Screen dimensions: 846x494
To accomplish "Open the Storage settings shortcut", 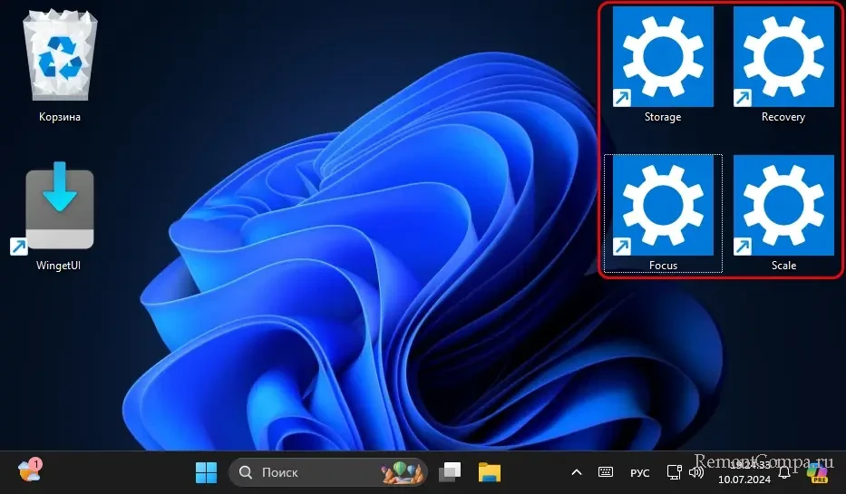I will pos(662,58).
